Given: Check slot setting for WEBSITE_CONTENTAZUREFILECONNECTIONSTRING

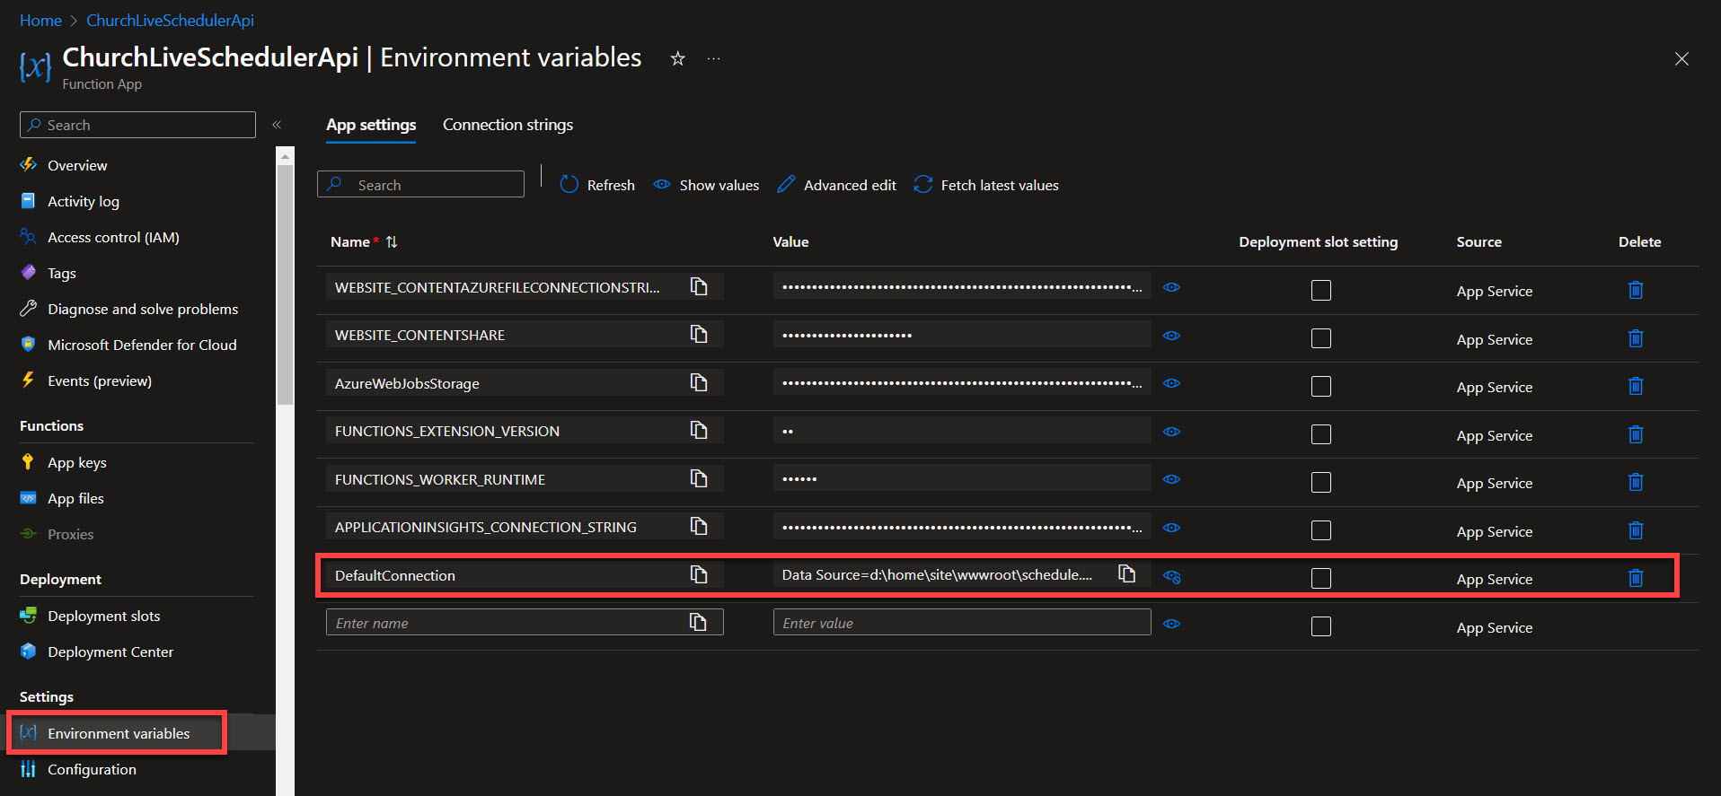Looking at the screenshot, I should (1321, 290).
